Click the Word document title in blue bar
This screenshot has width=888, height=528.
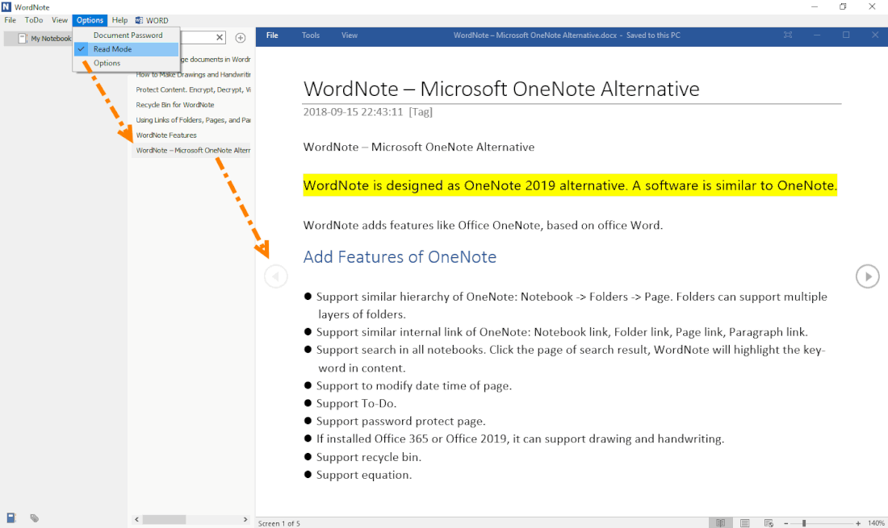[x=567, y=35]
